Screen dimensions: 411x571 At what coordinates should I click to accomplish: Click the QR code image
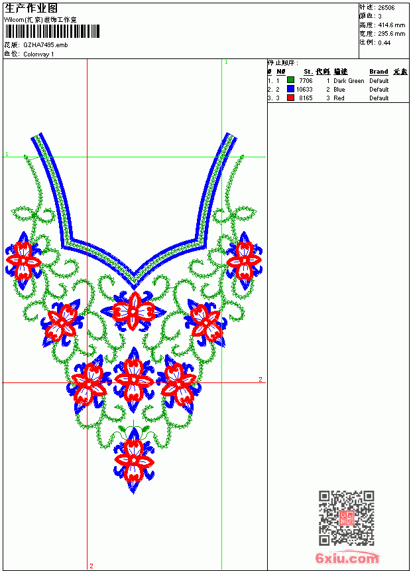(347, 518)
